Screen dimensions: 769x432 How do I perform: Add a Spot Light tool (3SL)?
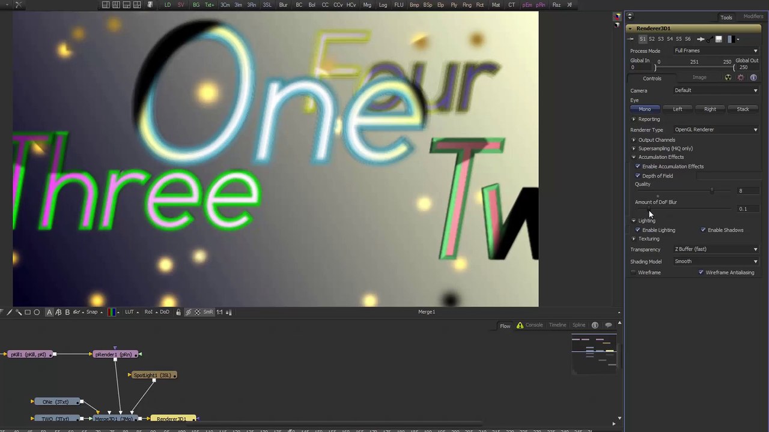coord(267,5)
